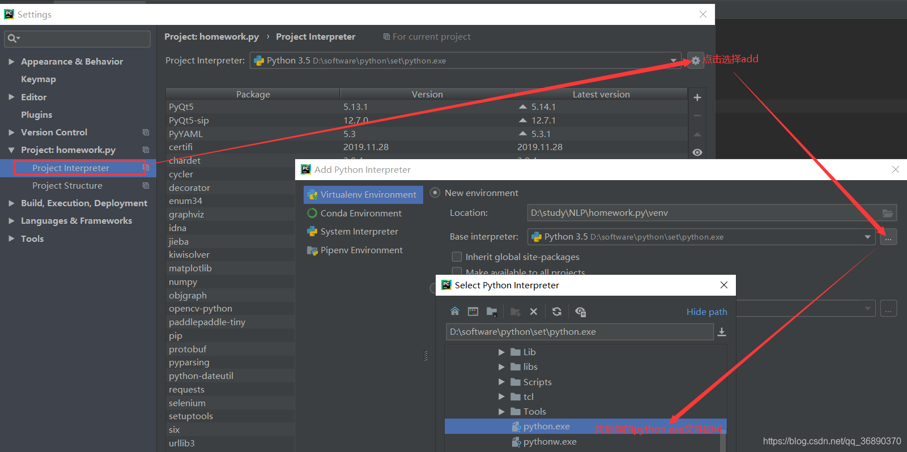907x452 pixels.
Task: Select the New environment radio button
Action: click(x=435, y=193)
